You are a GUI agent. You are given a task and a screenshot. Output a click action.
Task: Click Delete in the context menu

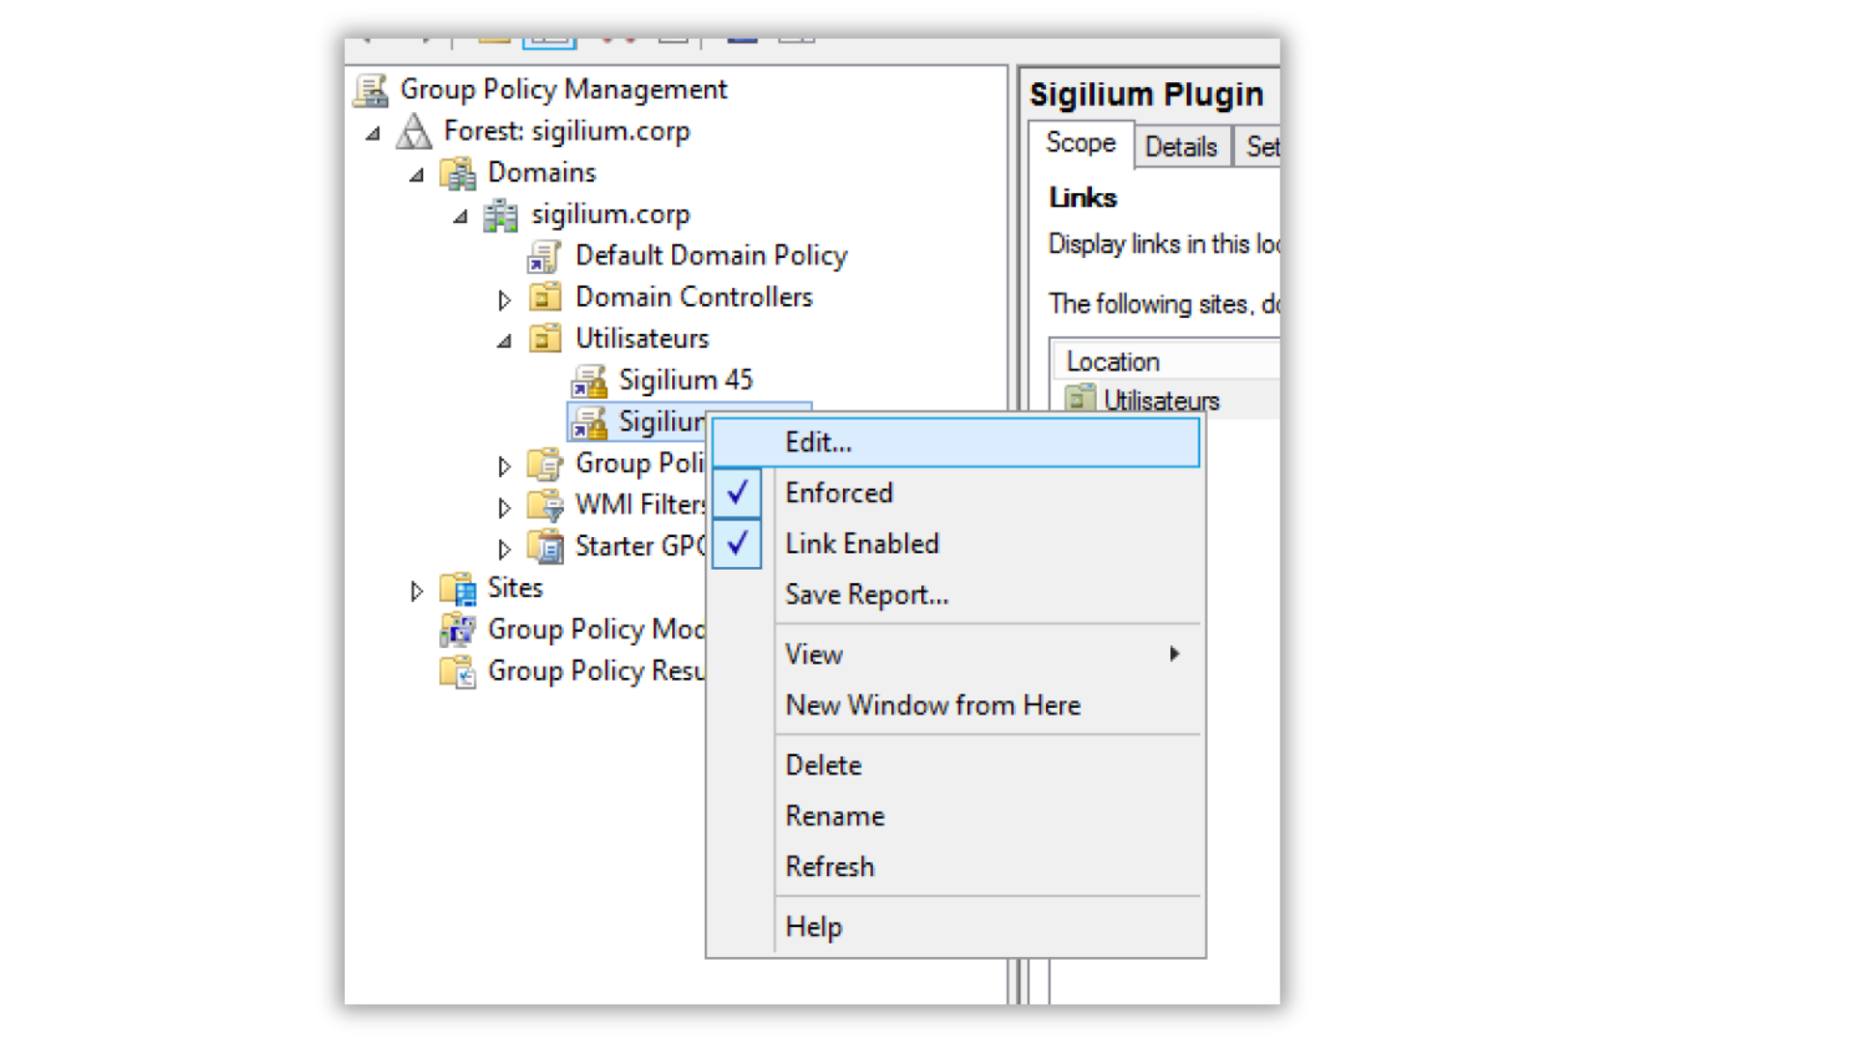tap(823, 765)
